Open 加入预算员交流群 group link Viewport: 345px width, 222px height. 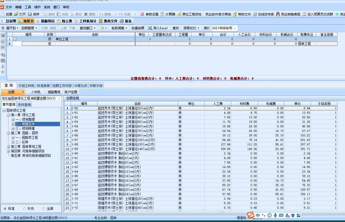pos(318,14)
